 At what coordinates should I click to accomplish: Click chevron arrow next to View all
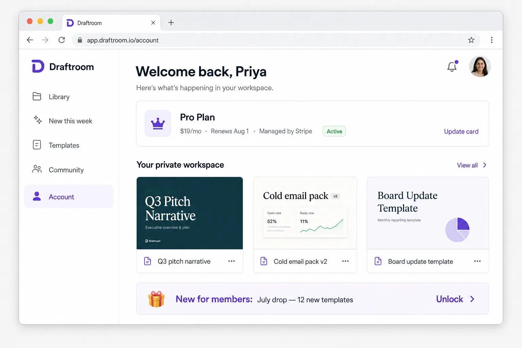tap(485, 165)
